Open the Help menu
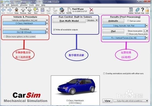Viewport: 152px width, 106px height. point(43,5)
